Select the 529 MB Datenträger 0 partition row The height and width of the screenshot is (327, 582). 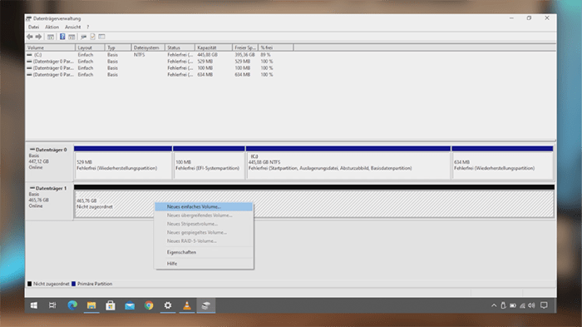160,62
